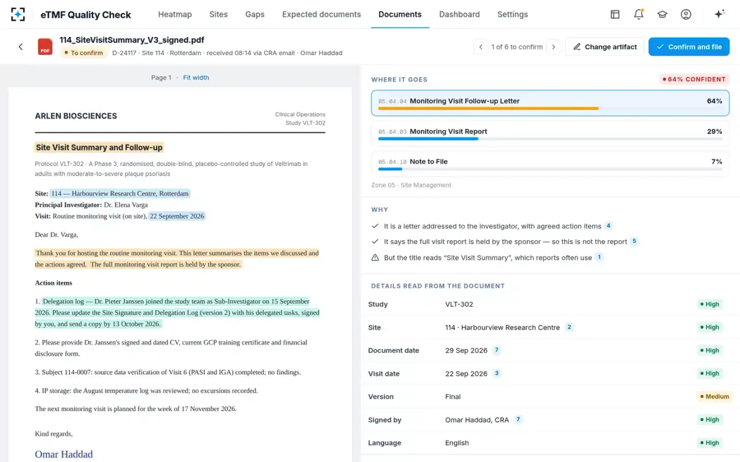This screenshot has width=740, height=462.
Task: Open the layout panel icon in header
Action: [615, 14]
